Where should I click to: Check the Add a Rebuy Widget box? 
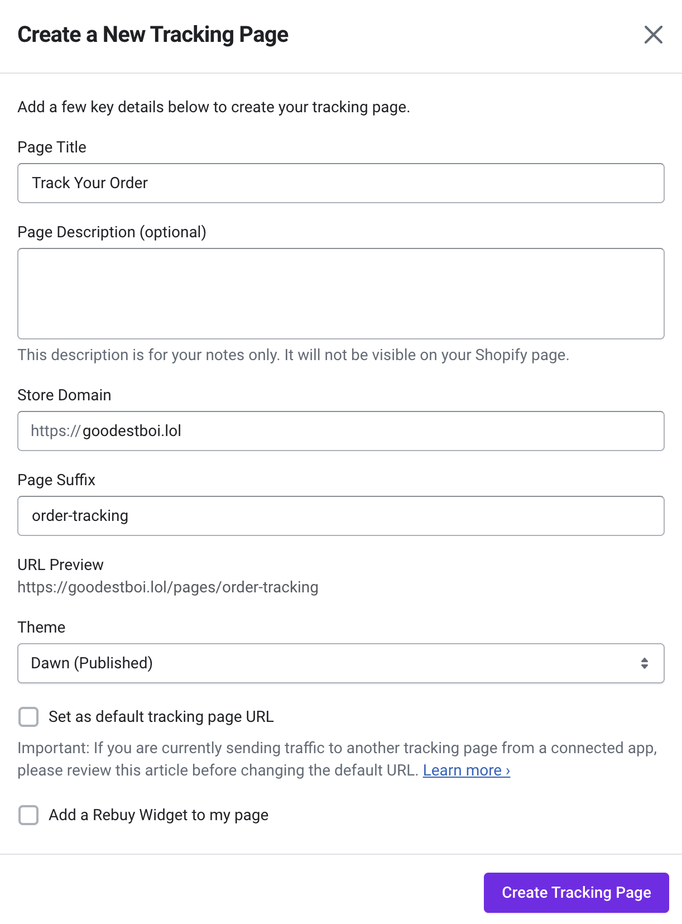28,815
